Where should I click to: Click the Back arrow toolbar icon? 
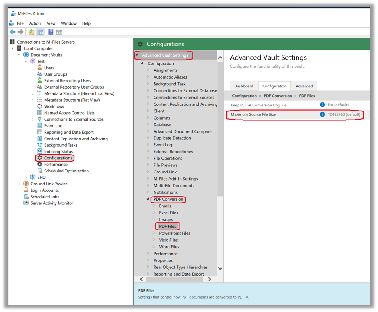12,32
